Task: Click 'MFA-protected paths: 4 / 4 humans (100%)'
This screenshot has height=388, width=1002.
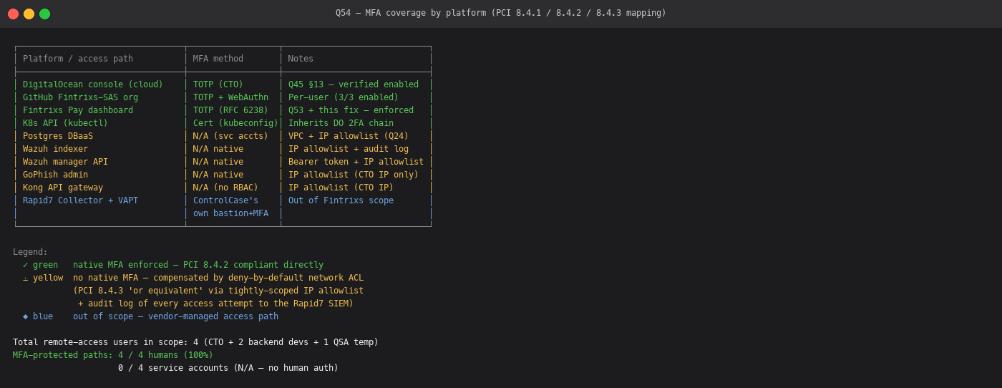Action: 113,355
